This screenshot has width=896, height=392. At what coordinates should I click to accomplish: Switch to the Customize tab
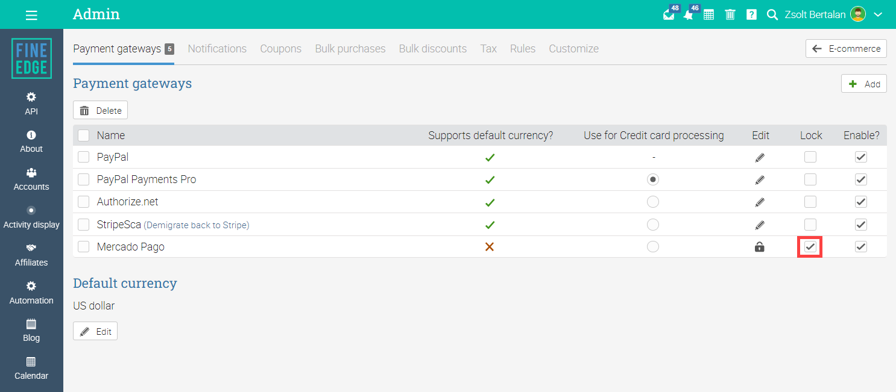coord(573,49)
